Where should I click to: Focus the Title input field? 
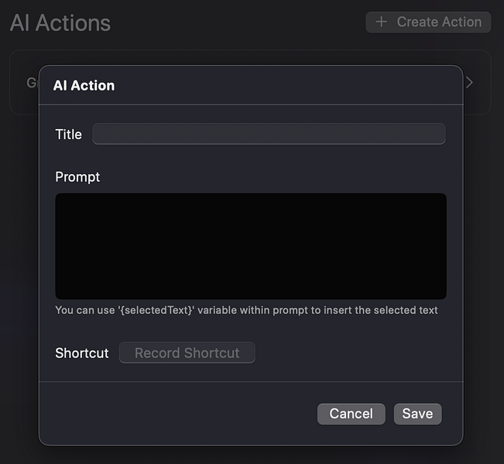point(269,134)
